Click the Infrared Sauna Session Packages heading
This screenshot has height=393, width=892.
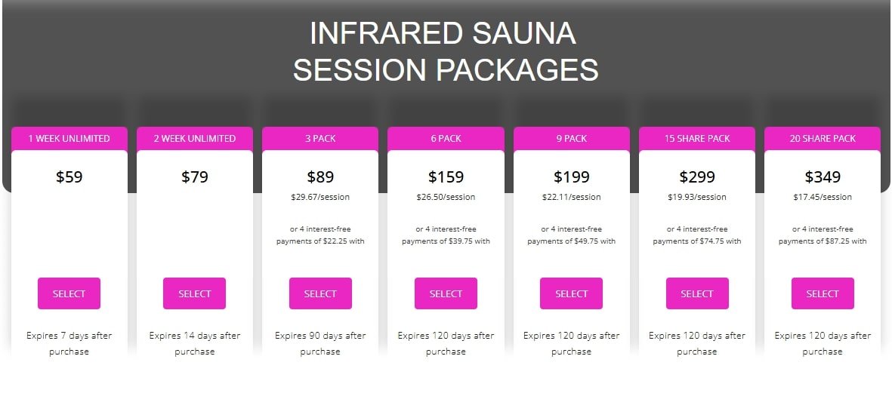(x=446, y=51)
